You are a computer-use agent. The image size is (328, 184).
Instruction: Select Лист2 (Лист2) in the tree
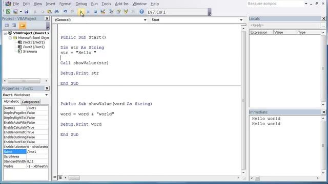(34, 47)
